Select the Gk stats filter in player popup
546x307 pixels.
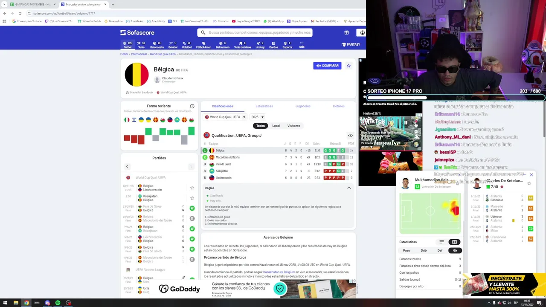[455, 250]
